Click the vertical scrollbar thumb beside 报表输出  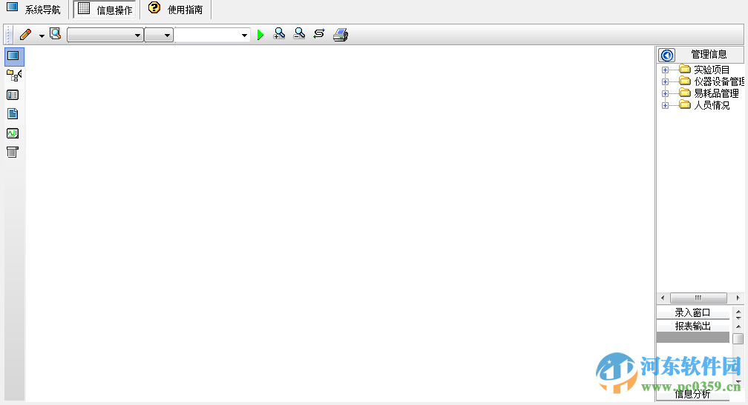point(738,338)
